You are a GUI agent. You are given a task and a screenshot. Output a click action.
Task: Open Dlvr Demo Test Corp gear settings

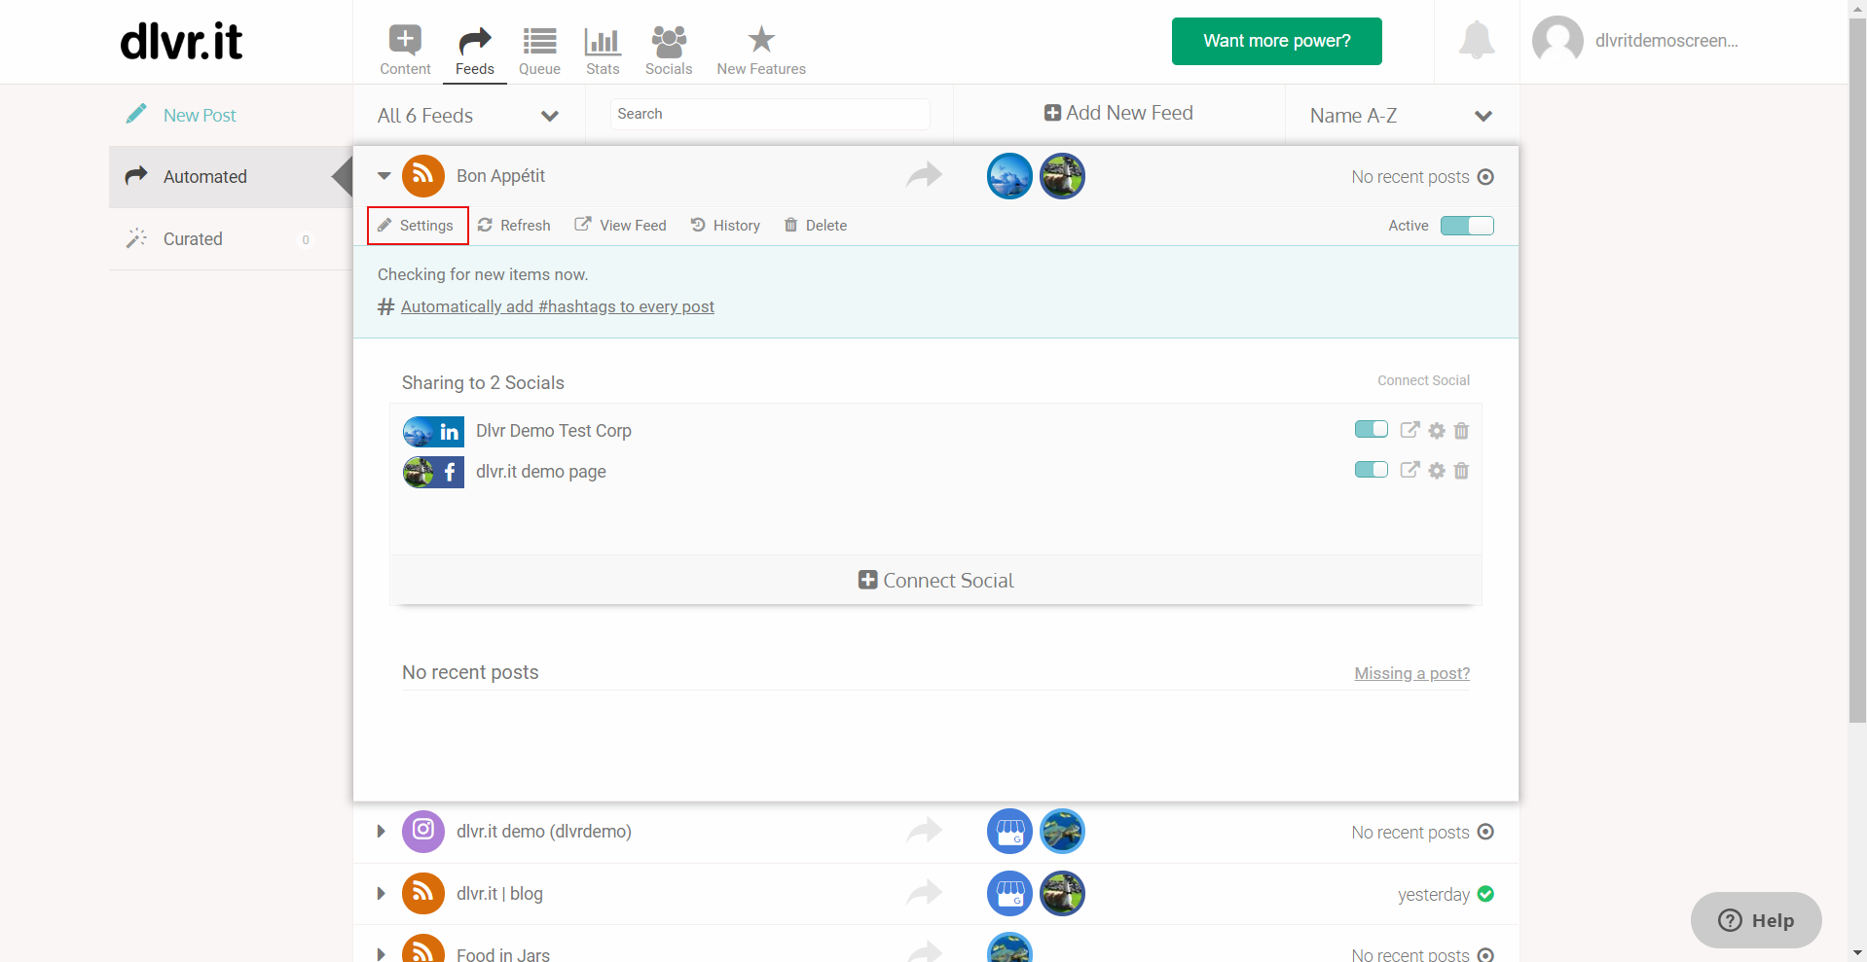tap(1437, 431)
